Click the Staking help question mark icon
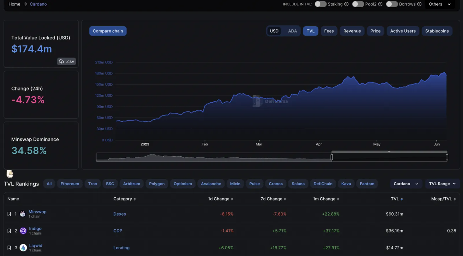 click(346, 4)
